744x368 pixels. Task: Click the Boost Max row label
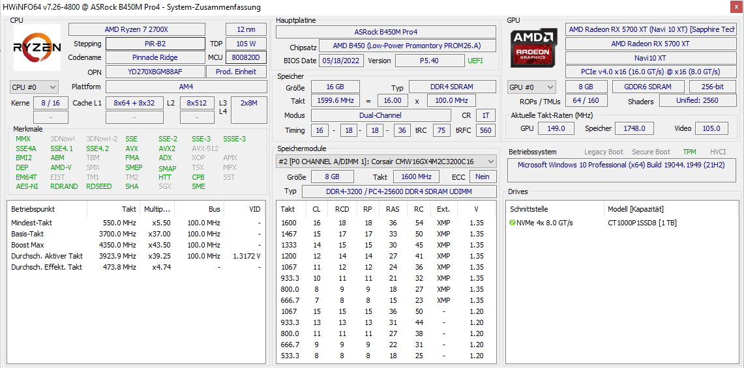click(x=27, y=245)
